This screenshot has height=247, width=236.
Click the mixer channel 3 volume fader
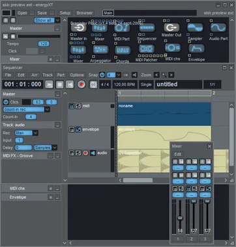(x=207, y=201)
